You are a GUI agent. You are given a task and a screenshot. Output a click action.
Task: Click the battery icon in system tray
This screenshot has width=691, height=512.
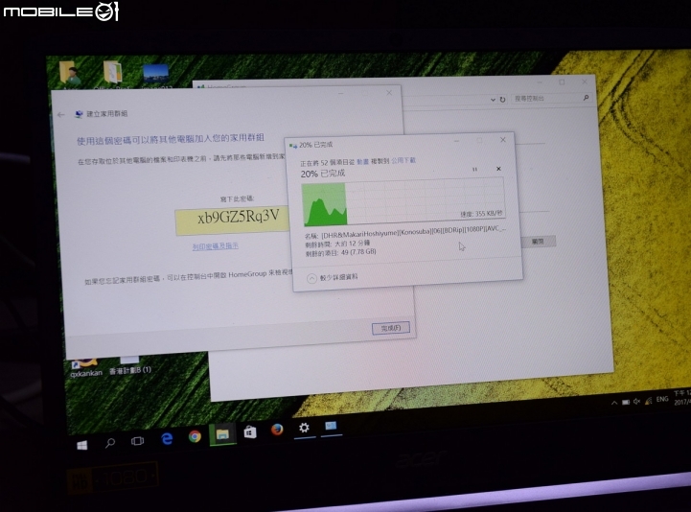[625, 402]
